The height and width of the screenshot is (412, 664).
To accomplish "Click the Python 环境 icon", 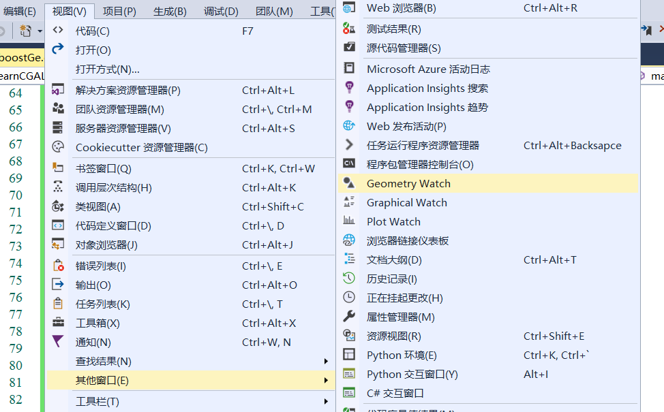I will pyautogui.click(x=350, y=354).
